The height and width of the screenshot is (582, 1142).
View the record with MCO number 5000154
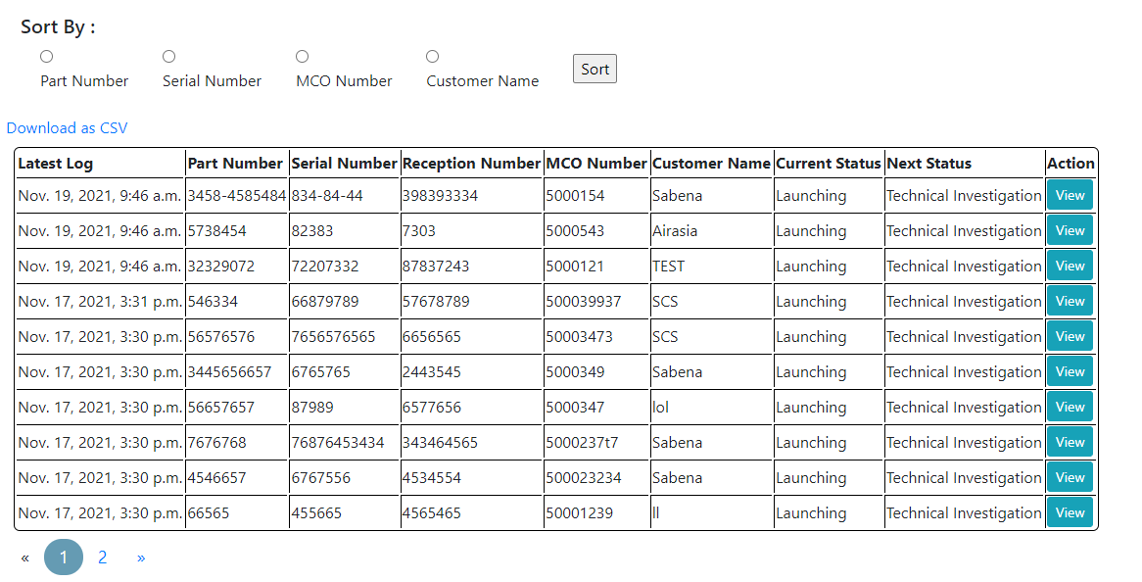pyautogui.click(x=1070, y=195)
